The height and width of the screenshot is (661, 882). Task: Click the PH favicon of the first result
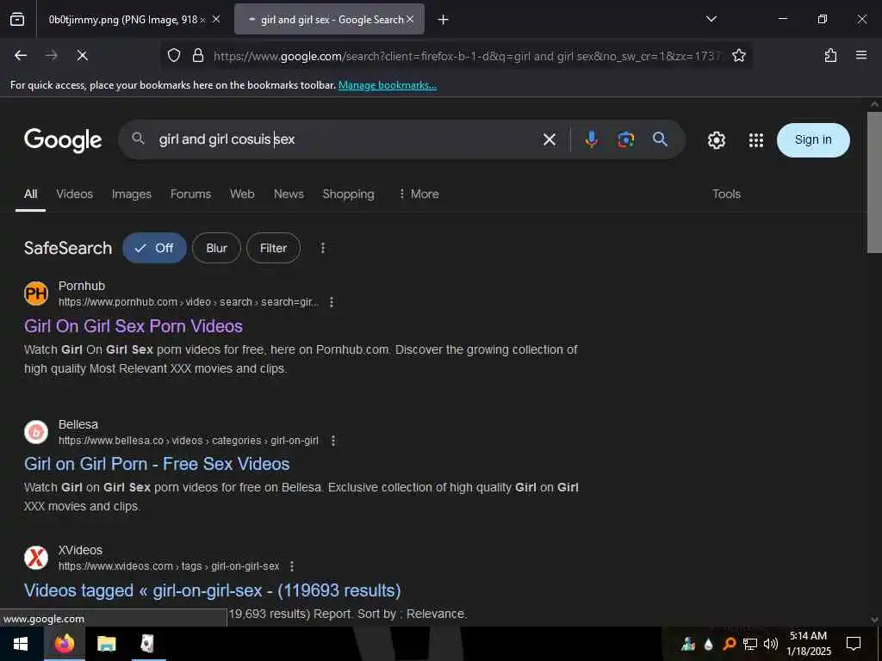pyautogui.click(x=36, y=293)
